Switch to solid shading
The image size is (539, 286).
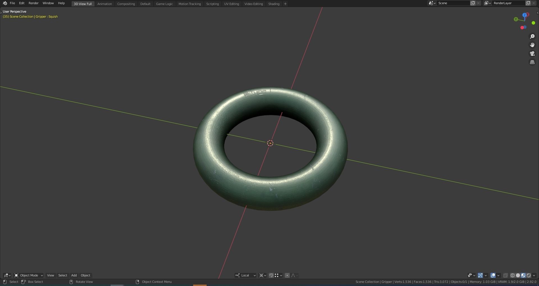518,275
